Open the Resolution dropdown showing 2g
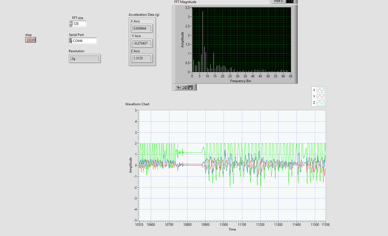This screenshot has width=388, height=236. click(x=84, y=58)
